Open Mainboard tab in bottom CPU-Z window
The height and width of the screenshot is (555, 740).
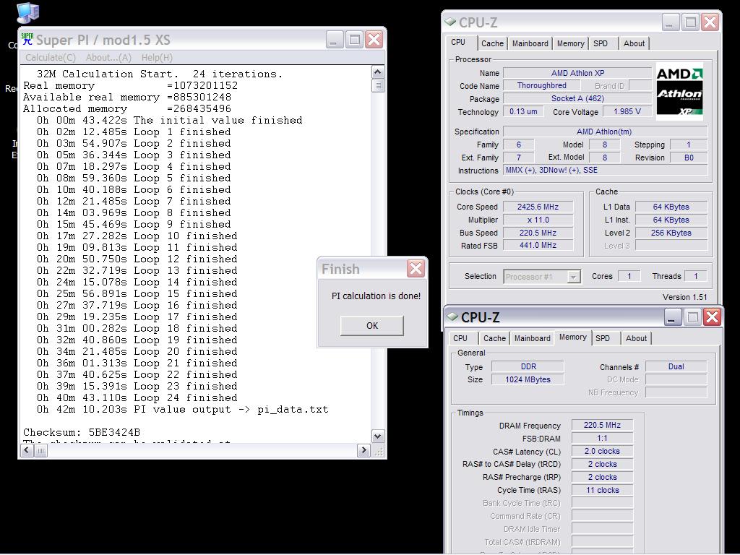533,338
